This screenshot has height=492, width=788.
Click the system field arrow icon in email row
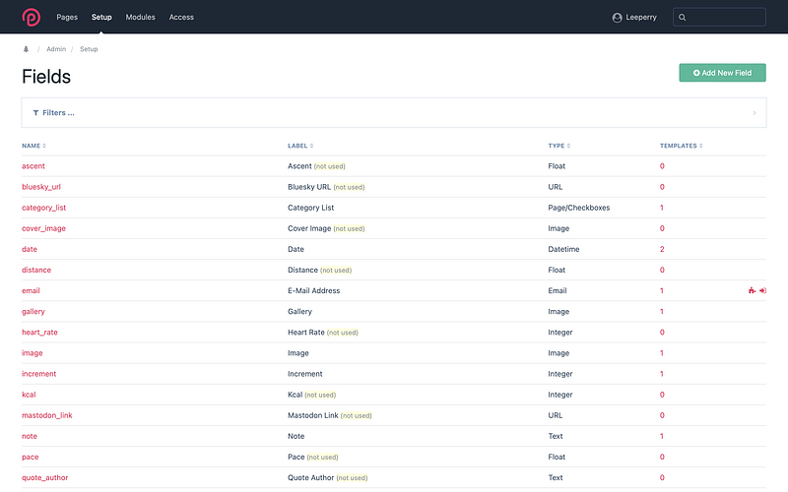762,290
